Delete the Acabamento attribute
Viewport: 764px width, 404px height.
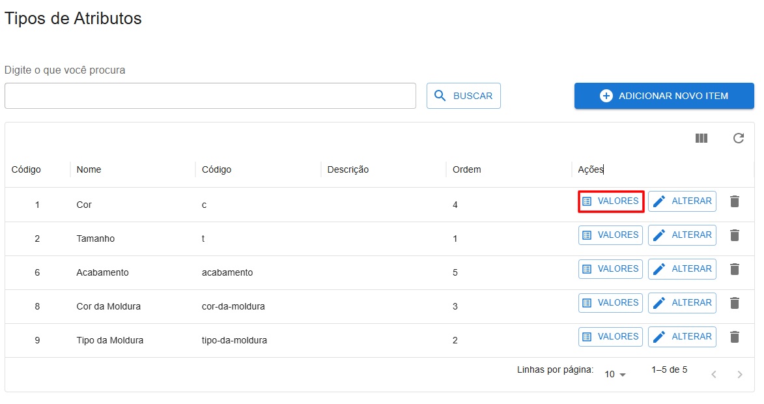(734, 269)
